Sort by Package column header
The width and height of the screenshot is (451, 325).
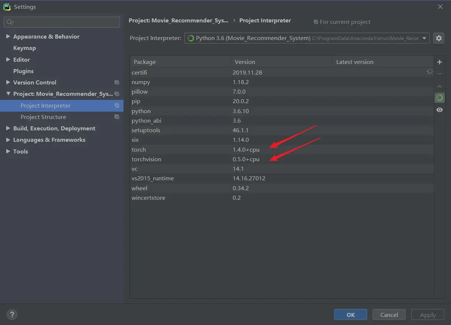[180, 62]
